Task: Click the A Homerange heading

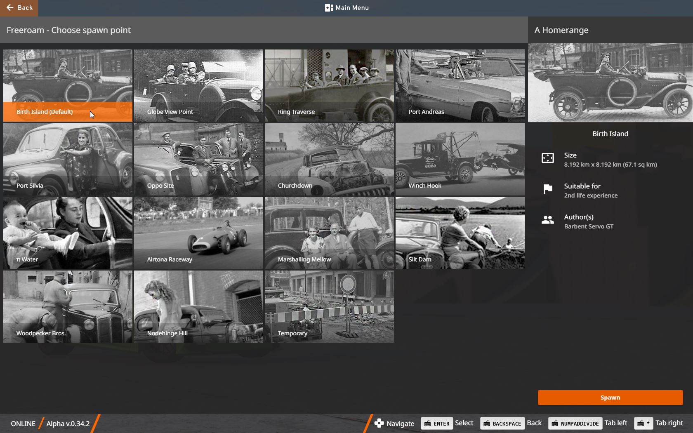Action: 561,30
